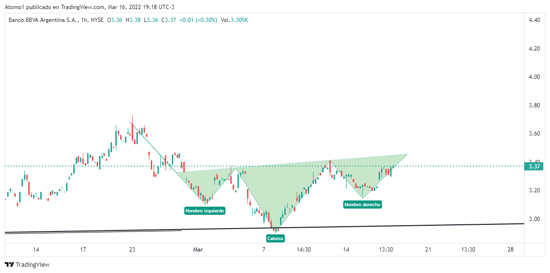Click the 21 date axis label
550x273 pixels.
(427, 250)
